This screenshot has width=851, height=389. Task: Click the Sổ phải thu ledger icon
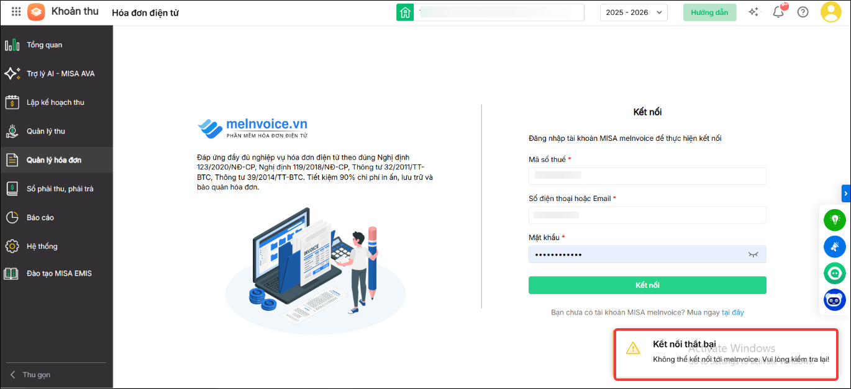(x=12, y=189)
